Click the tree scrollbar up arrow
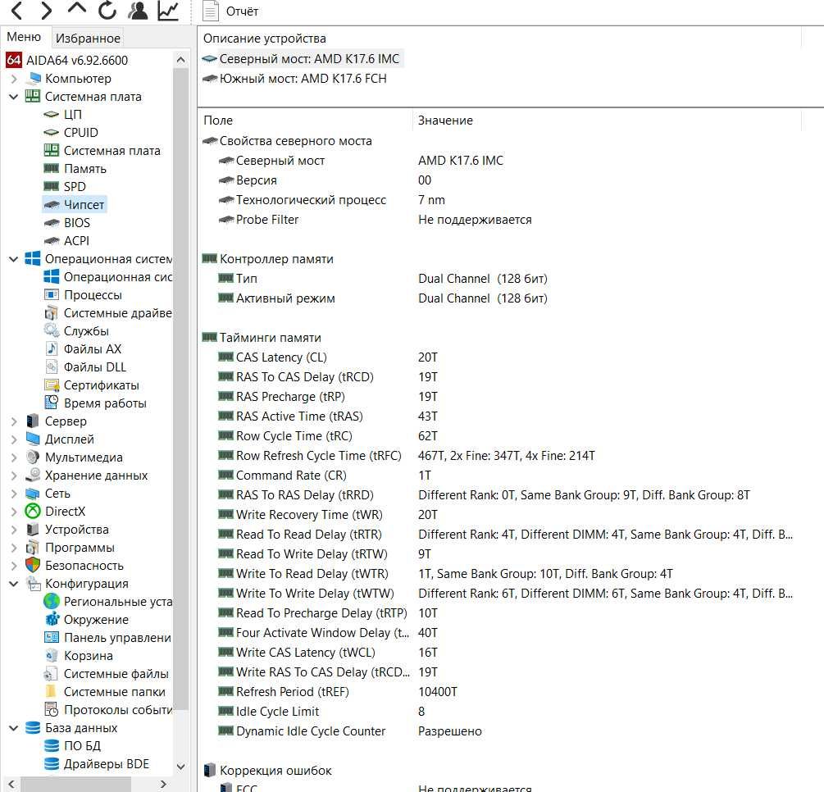 180,59
